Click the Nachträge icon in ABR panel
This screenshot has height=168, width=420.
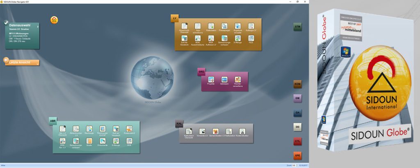[89, 129]
